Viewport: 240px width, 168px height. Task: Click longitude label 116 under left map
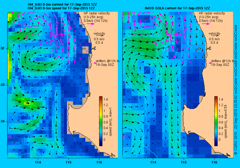tap(99, 162)
